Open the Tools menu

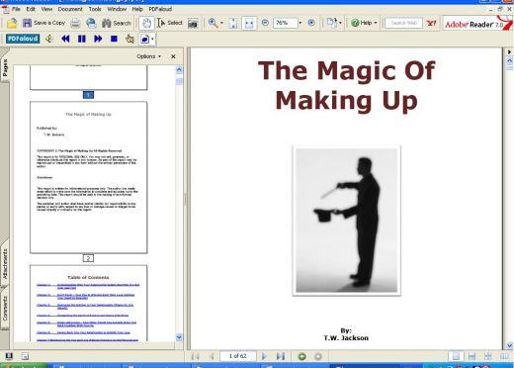(x=95, y=9)
